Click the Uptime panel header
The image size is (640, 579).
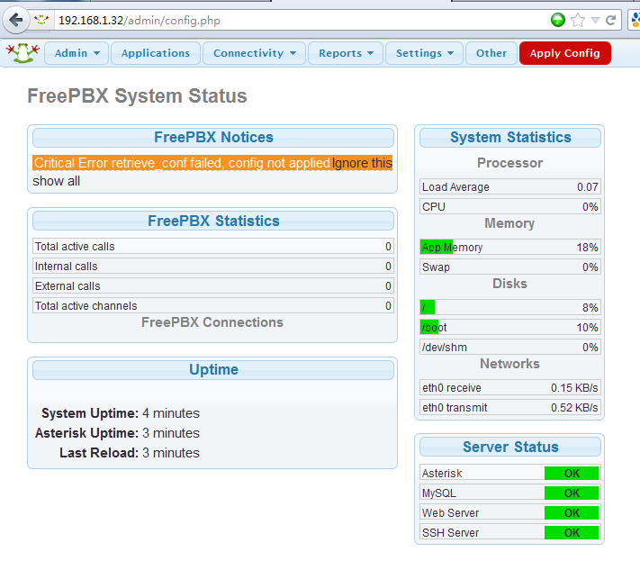click(213, 369)
